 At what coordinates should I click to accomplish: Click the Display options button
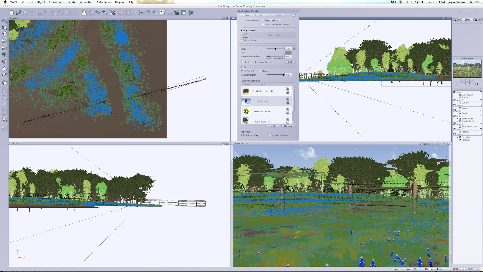(x=271, y=20)
